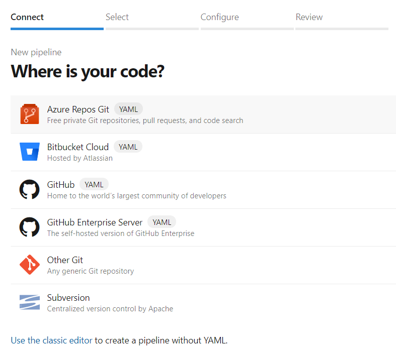Screen dimensions: 396x357
Task: Click 'Centralized version control by Apache' text
Action: pos(110,309)
